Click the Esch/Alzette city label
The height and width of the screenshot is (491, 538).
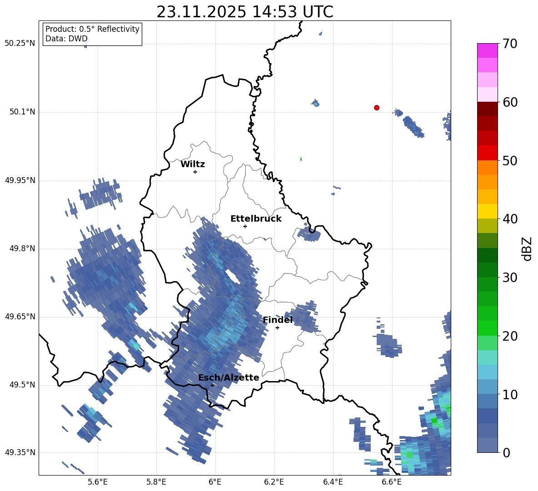click(229, 377)
